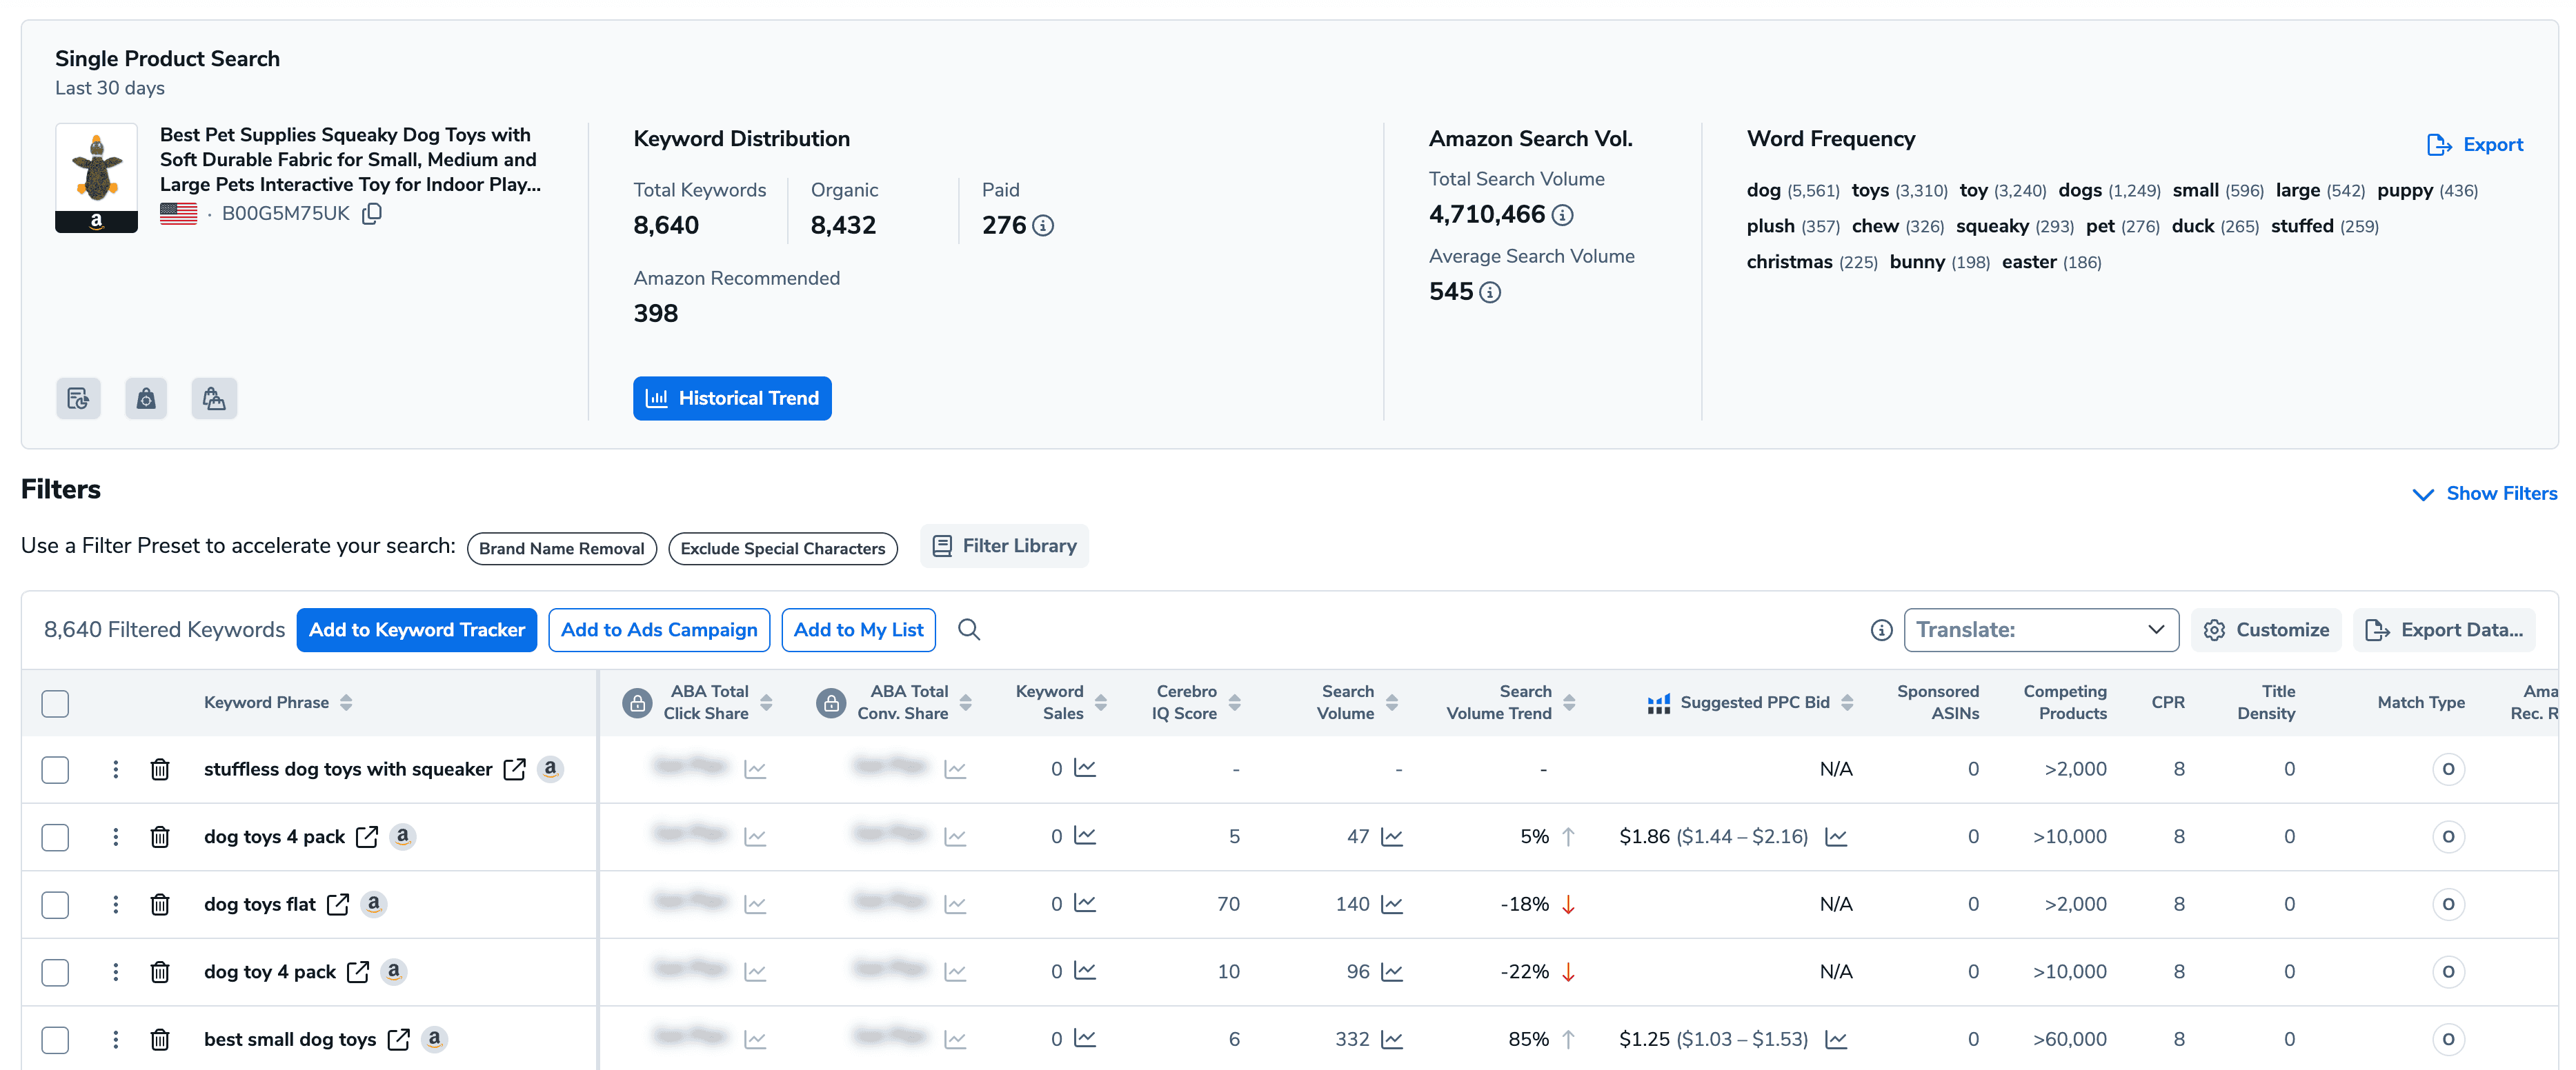The height and width of the screenshot is (1070, 2576).
Task: Sort by Search Volume Trend
Action: click(1569, 703)
